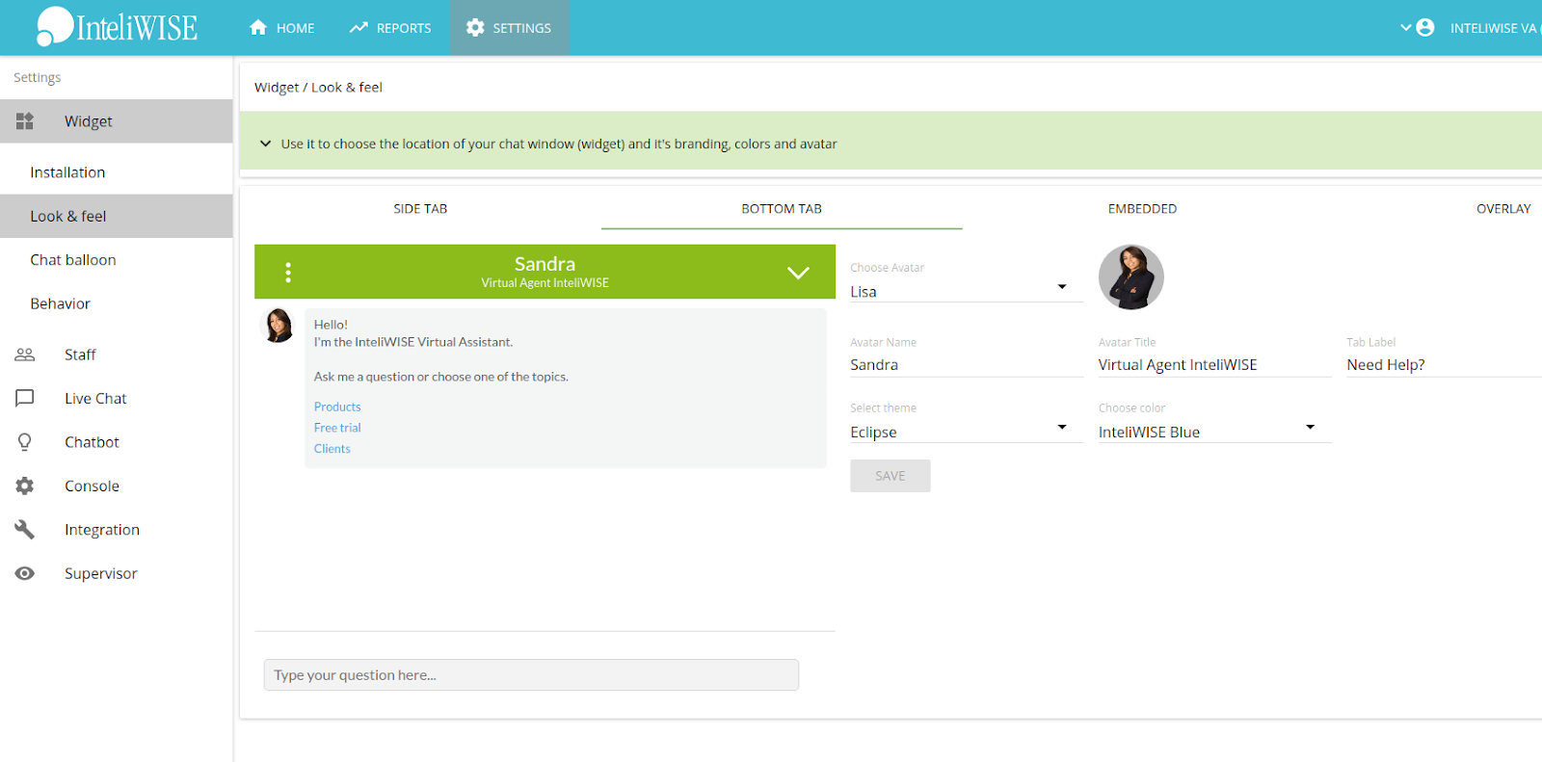Open the Select theme dropdown
The width and height of the screenshot is (1542, 762).
(967, 433)
